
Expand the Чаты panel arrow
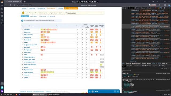[x=90, y=91]
